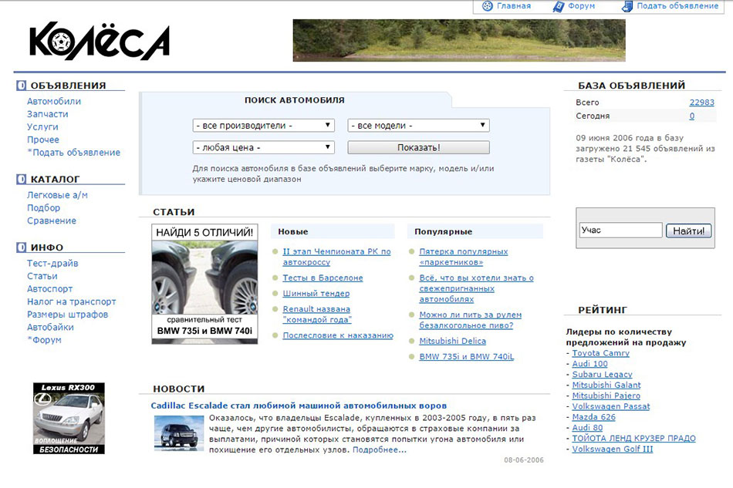The height and width of the screenshot is (488, 733).
Task: Go to Легковые а/м catalog
Action: tap(57, 195)
